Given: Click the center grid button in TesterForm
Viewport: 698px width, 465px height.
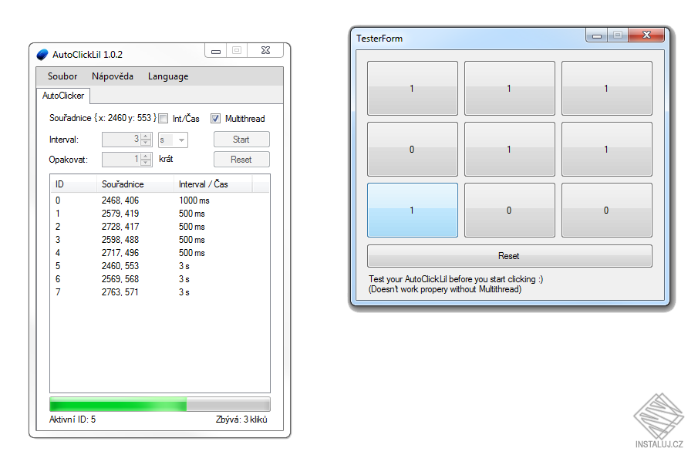Looking at the screenshot, I should [x=509, y=149].
